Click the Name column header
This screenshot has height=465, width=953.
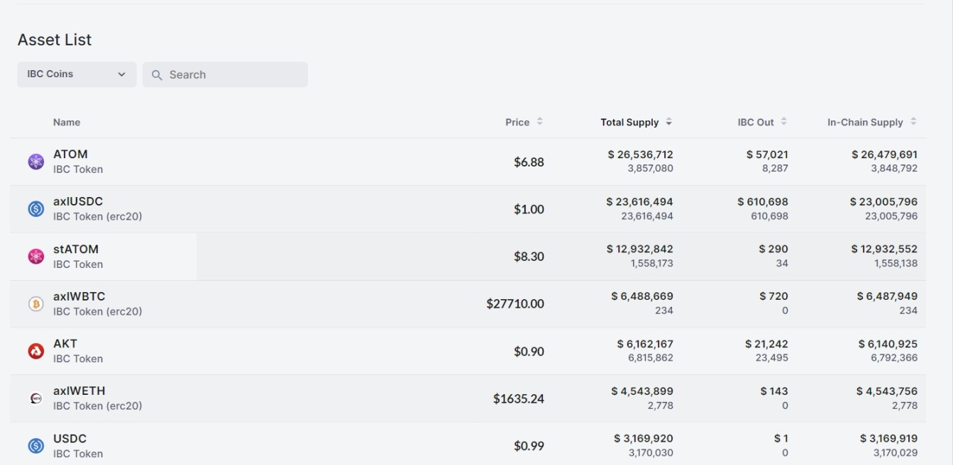66,122
